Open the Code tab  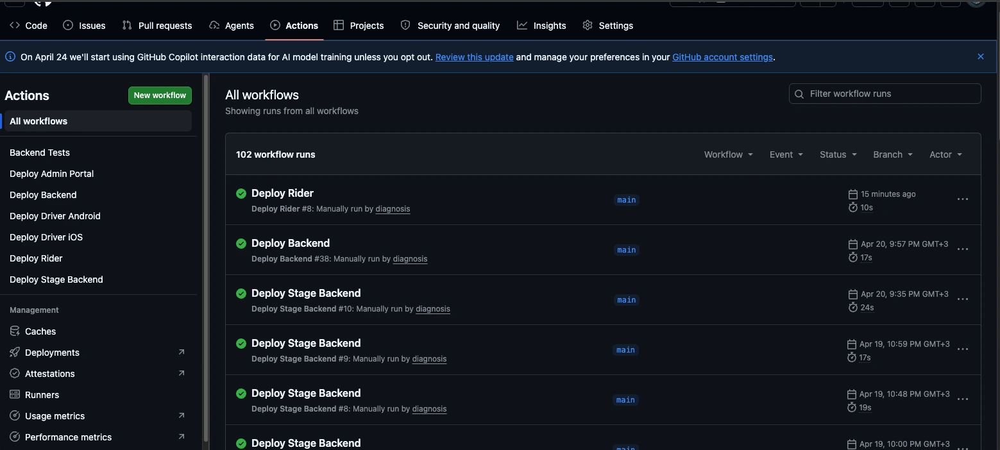28,26
